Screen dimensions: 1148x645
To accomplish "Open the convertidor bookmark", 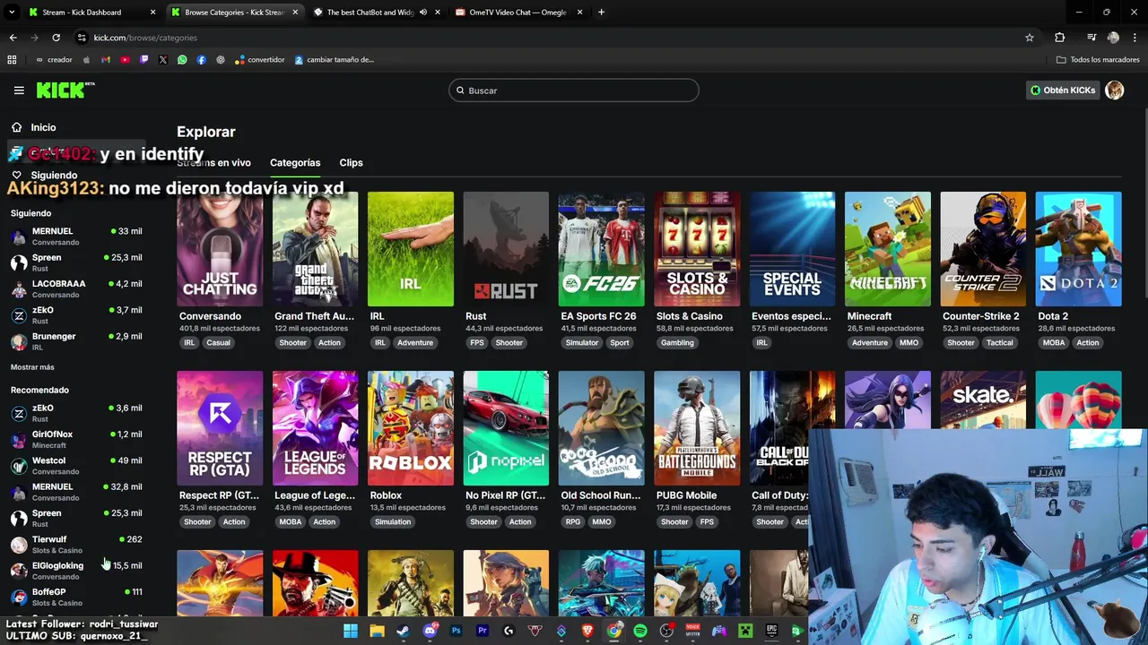I will coord(260,60).
